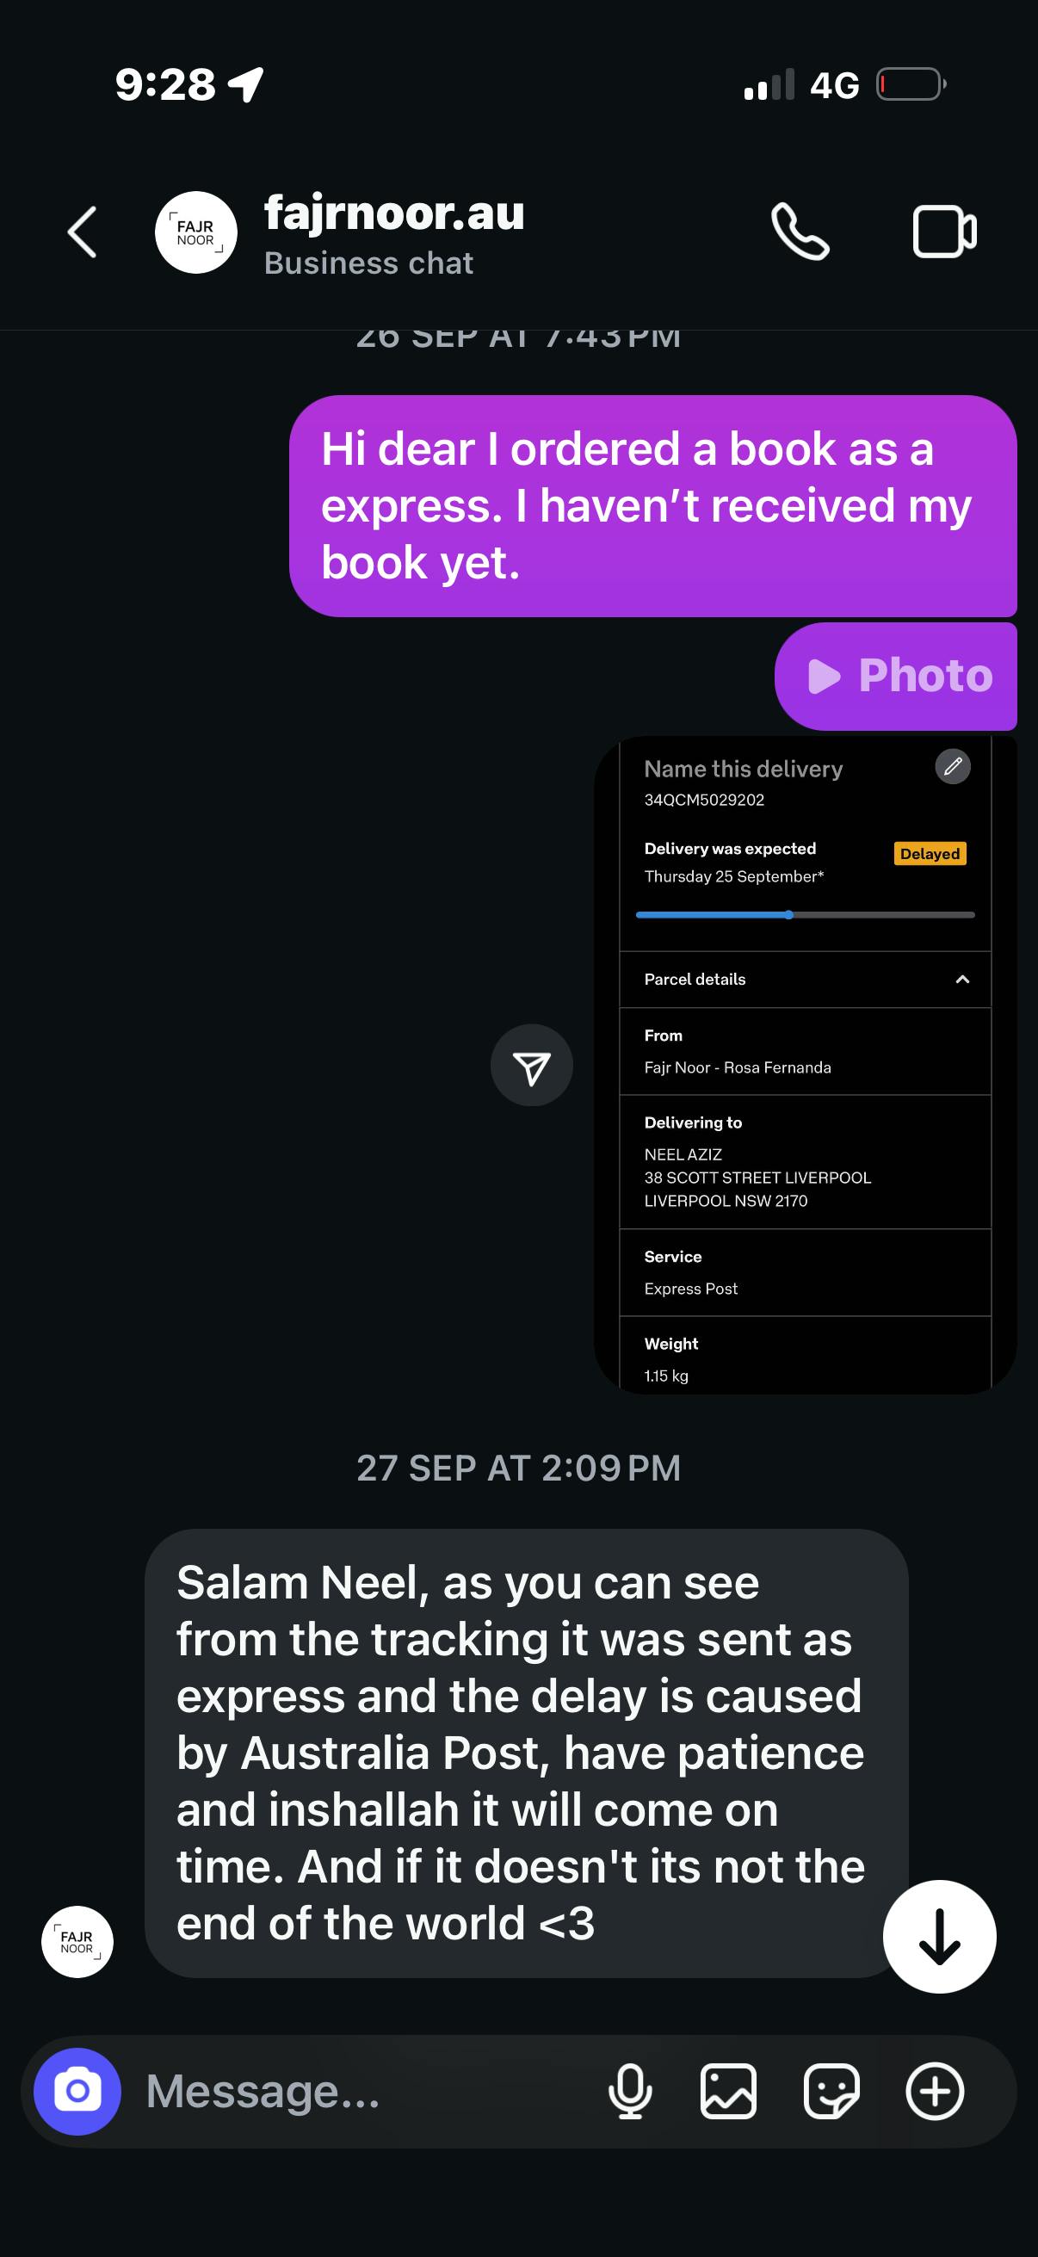Tap the microphone to record voice message
Screen dimensions: 1038x2257
(630, 2092)
